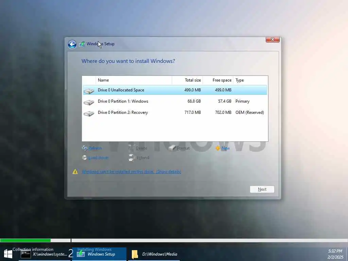The height and width of the screenshot is (261, 348).
Task: Click the drive icon beside Unallocated Space
Action: [x=89, y=91]
